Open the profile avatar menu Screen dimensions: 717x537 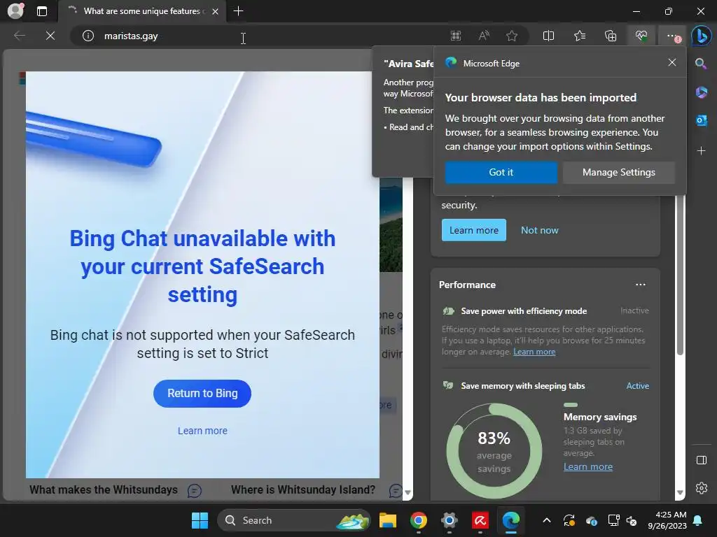click(x=15, y=11)
